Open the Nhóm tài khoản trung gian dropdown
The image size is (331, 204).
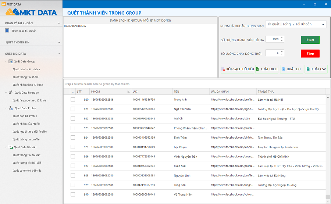point(295,24)
